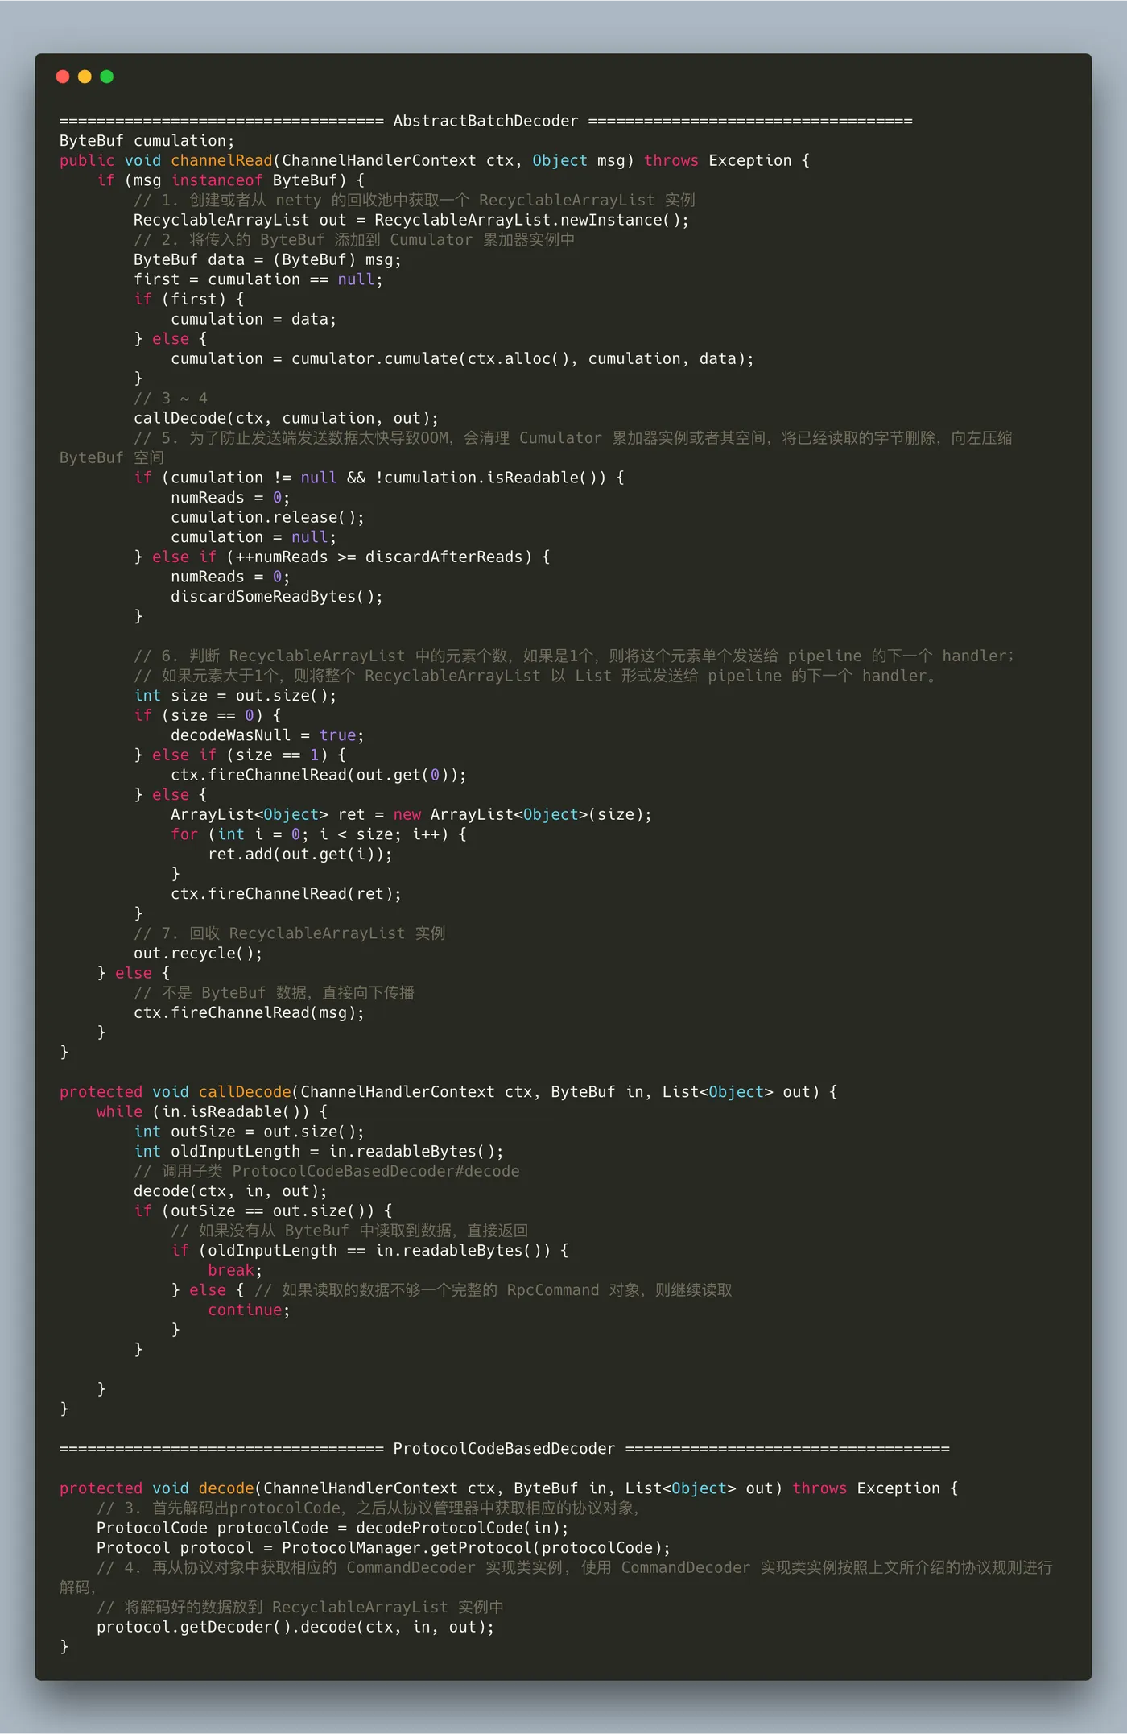Click the "ctx.fireChannelRead(msg);" line
The height and width of the screenshot is (1734, 1127).
tap(249, 1012)
